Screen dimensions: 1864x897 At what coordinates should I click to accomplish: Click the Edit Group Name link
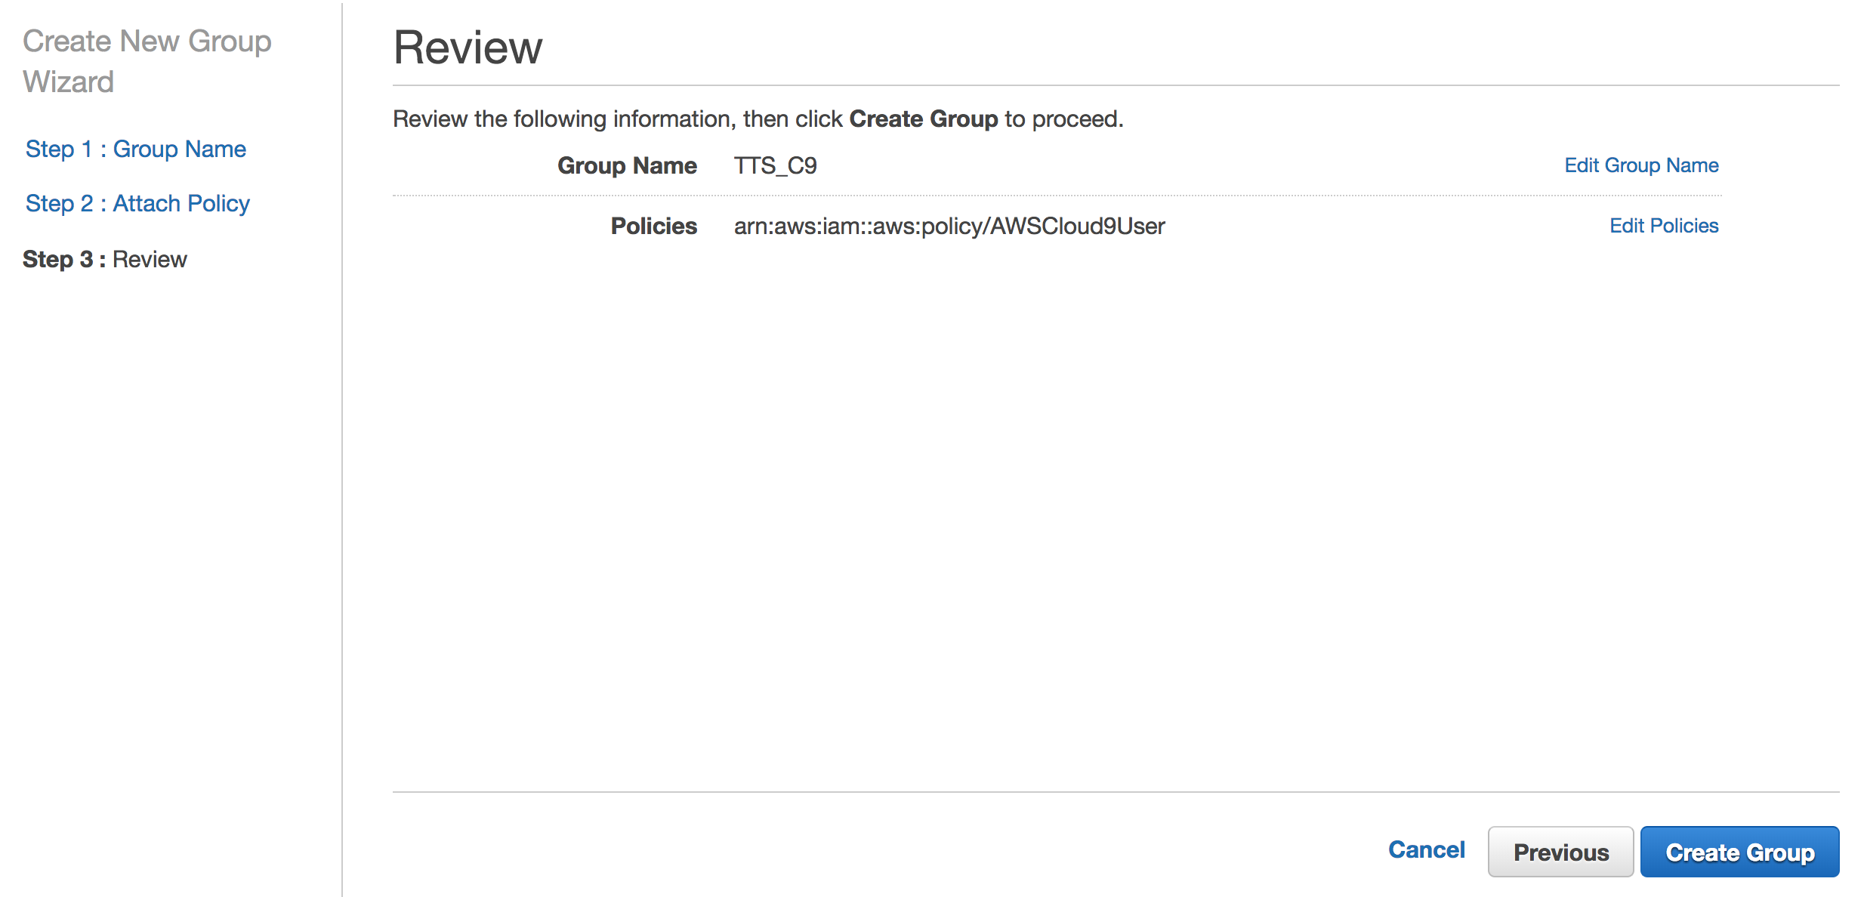1640,165
